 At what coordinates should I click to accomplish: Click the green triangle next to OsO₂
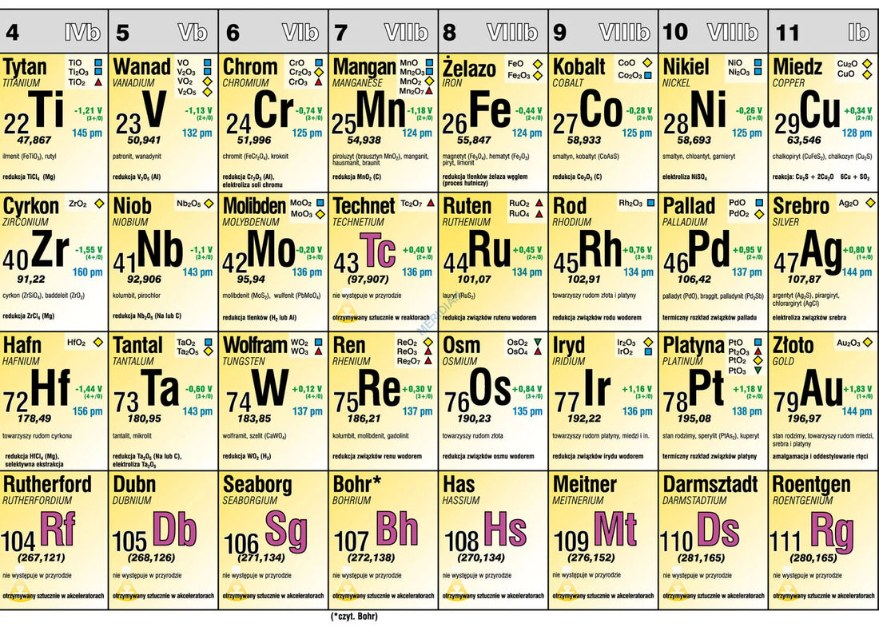pyautogui.click(x=538, y=342)
